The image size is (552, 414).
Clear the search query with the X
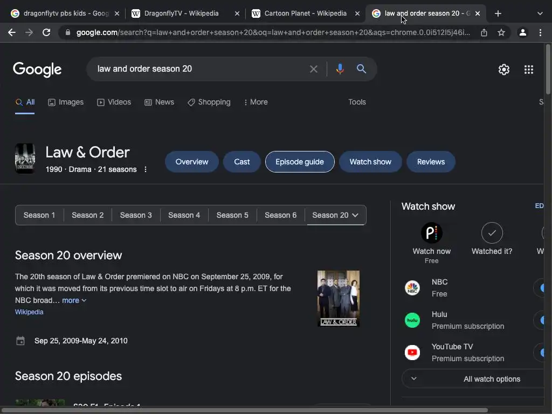click(x=313, y=69)
